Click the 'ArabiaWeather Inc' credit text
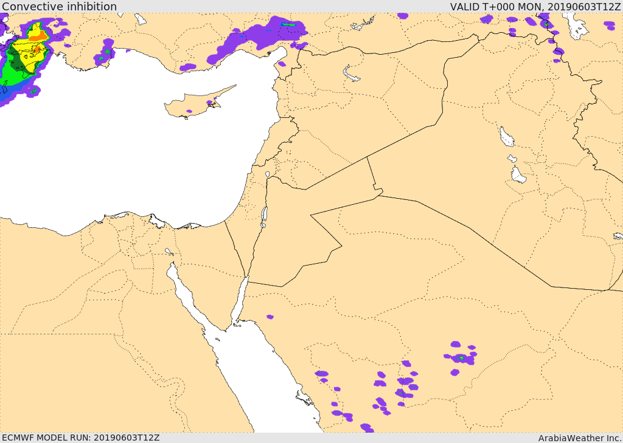The image size is (623, 443). coord(580,438)
